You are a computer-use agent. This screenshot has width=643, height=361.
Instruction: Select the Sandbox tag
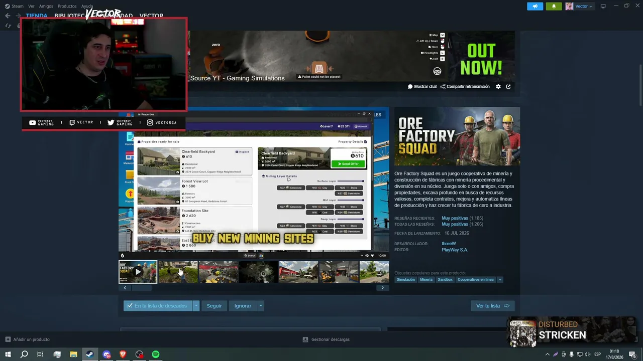(445, 279)
